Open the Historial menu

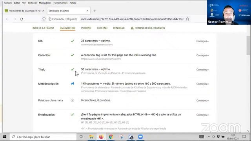[32, 3]
